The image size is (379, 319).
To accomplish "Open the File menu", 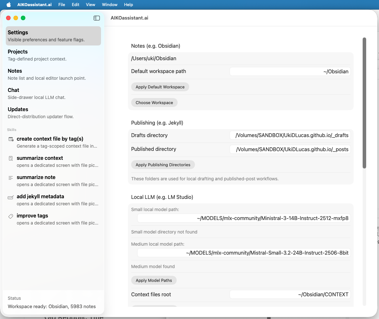I will (62, 4).
